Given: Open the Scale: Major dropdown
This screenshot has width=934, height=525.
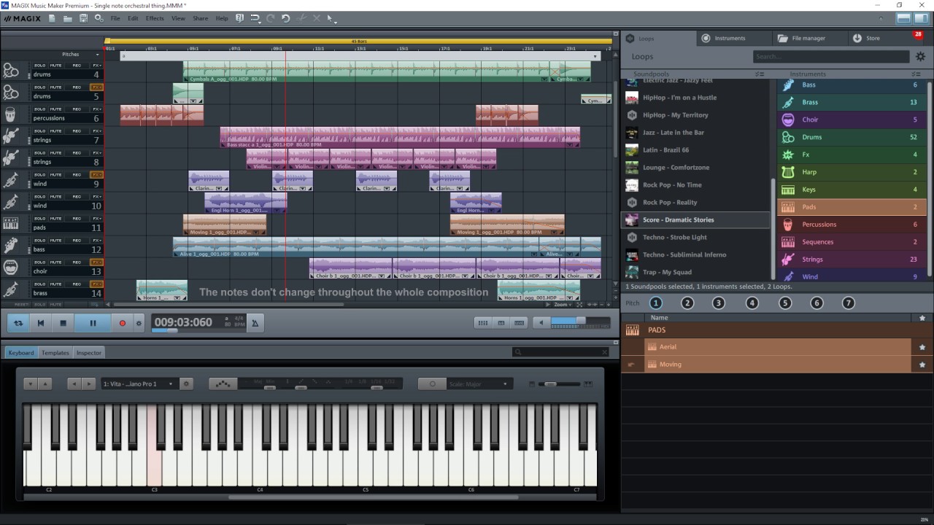Looking at the screenshot, I should 479,384.
